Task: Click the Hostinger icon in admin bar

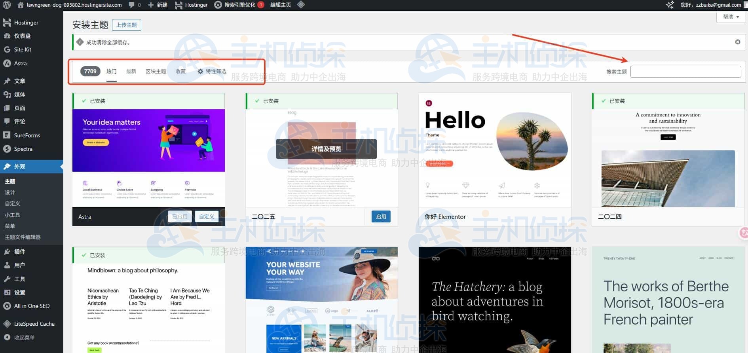Action: [x=178, y=5]
